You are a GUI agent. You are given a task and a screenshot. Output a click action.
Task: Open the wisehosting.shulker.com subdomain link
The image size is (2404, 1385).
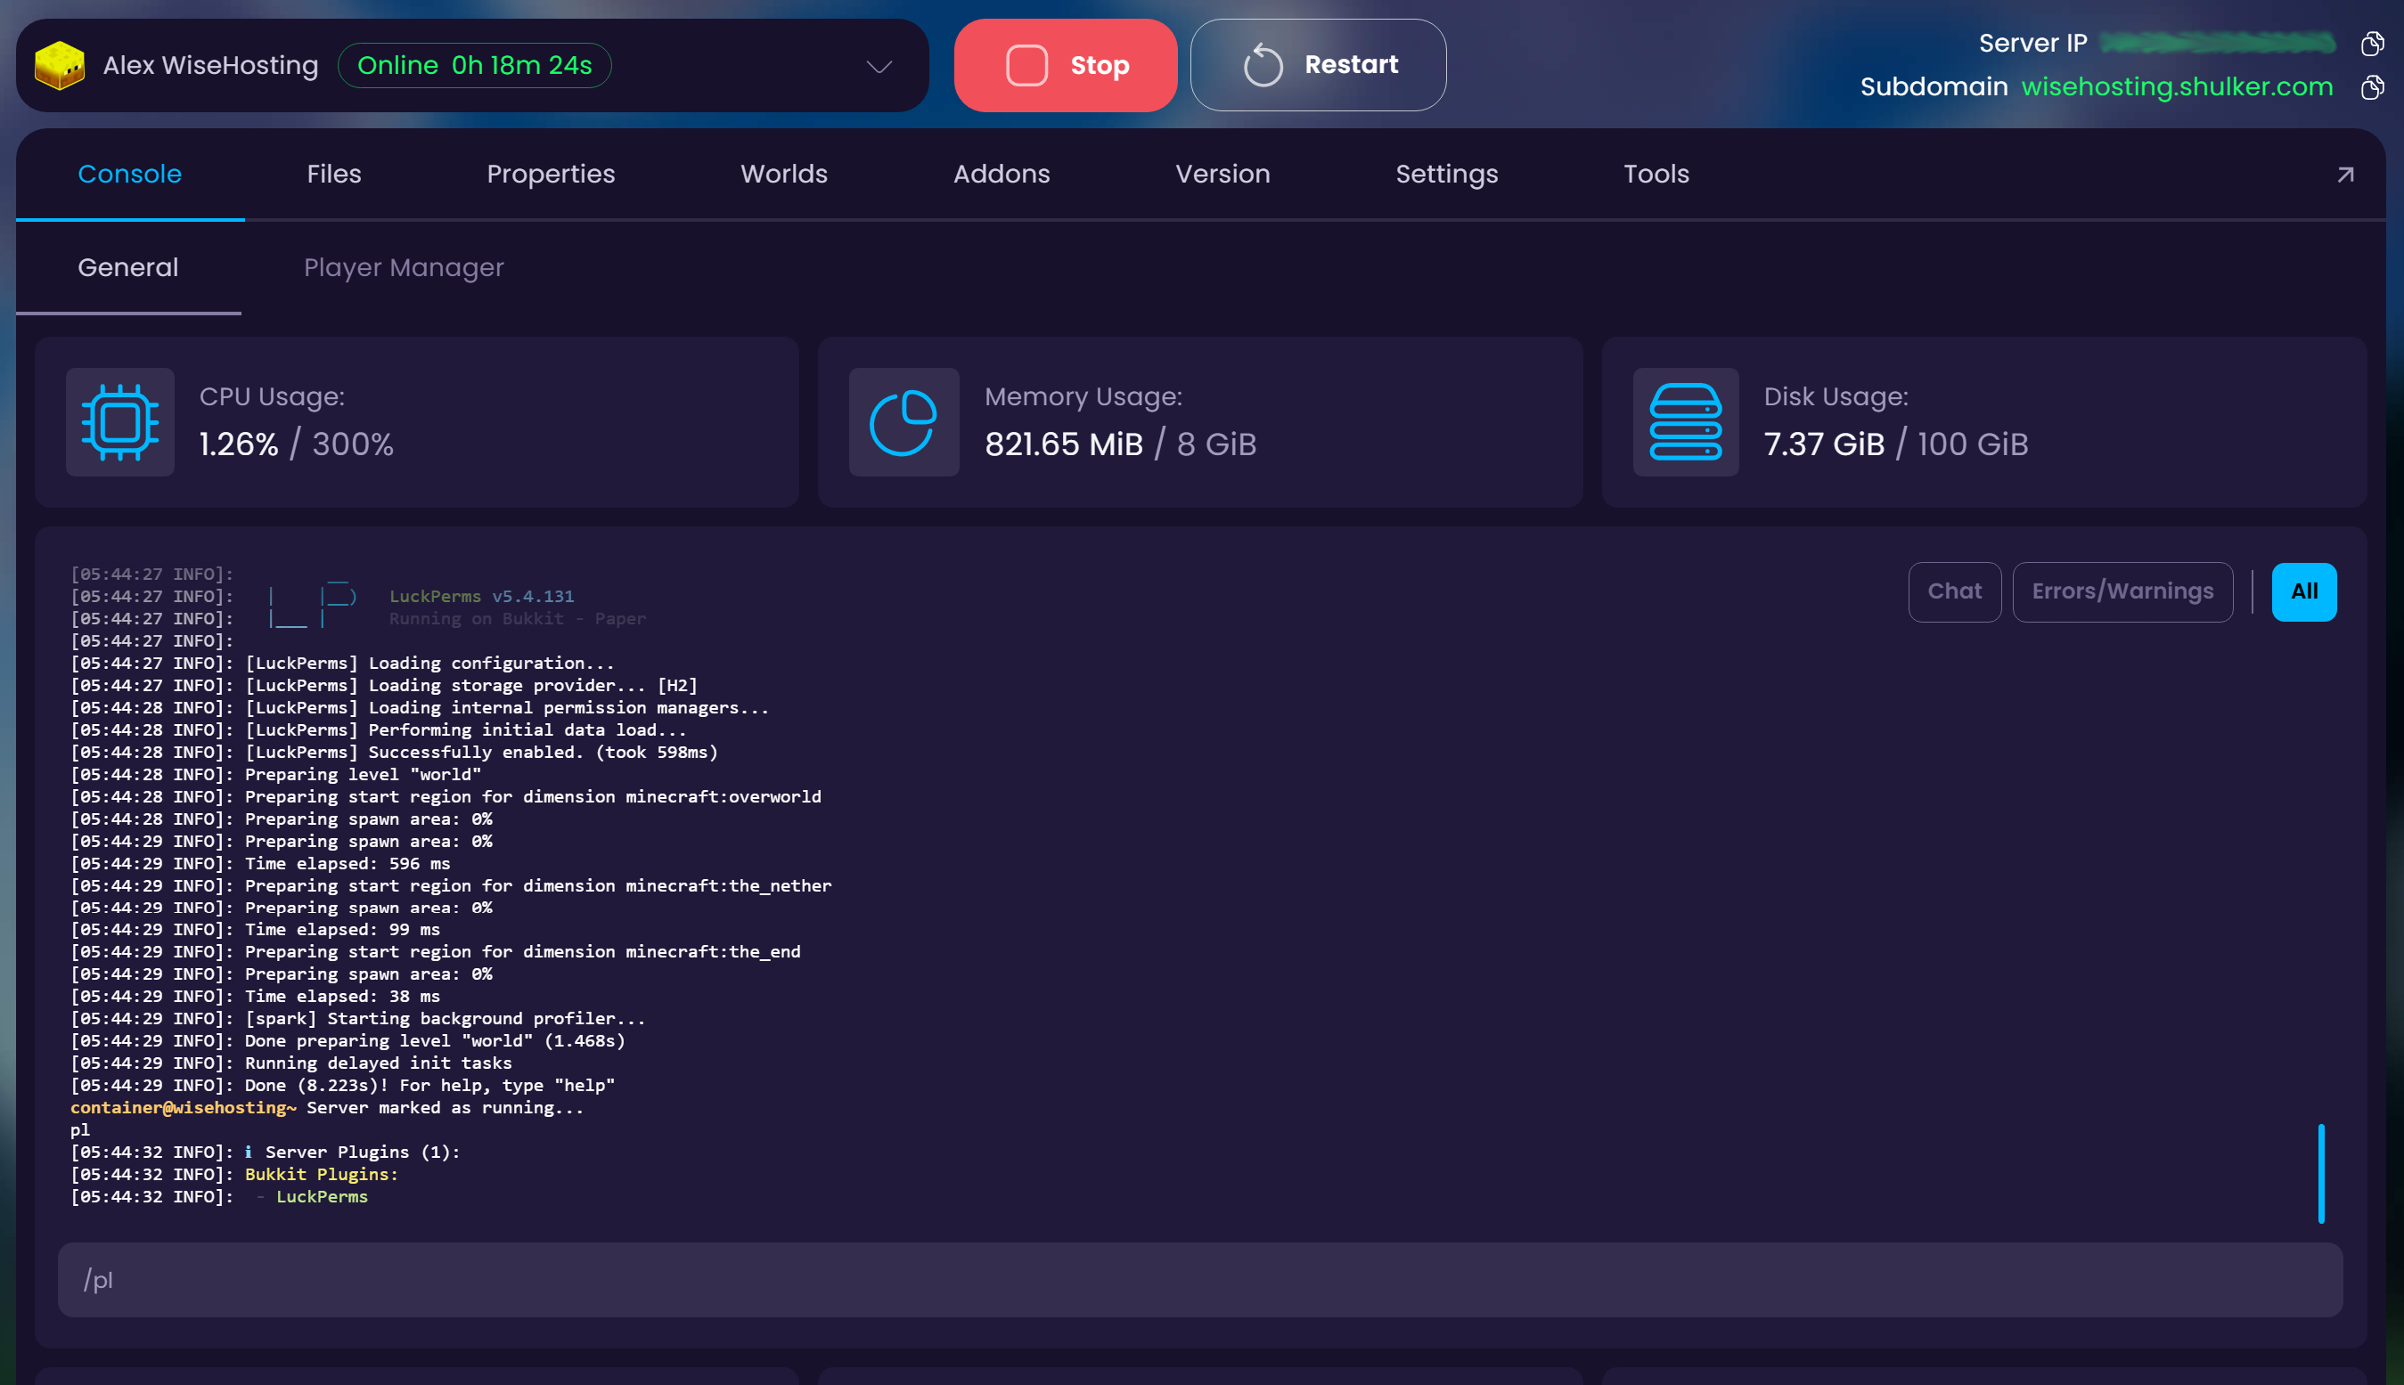tap(2176, 87)
